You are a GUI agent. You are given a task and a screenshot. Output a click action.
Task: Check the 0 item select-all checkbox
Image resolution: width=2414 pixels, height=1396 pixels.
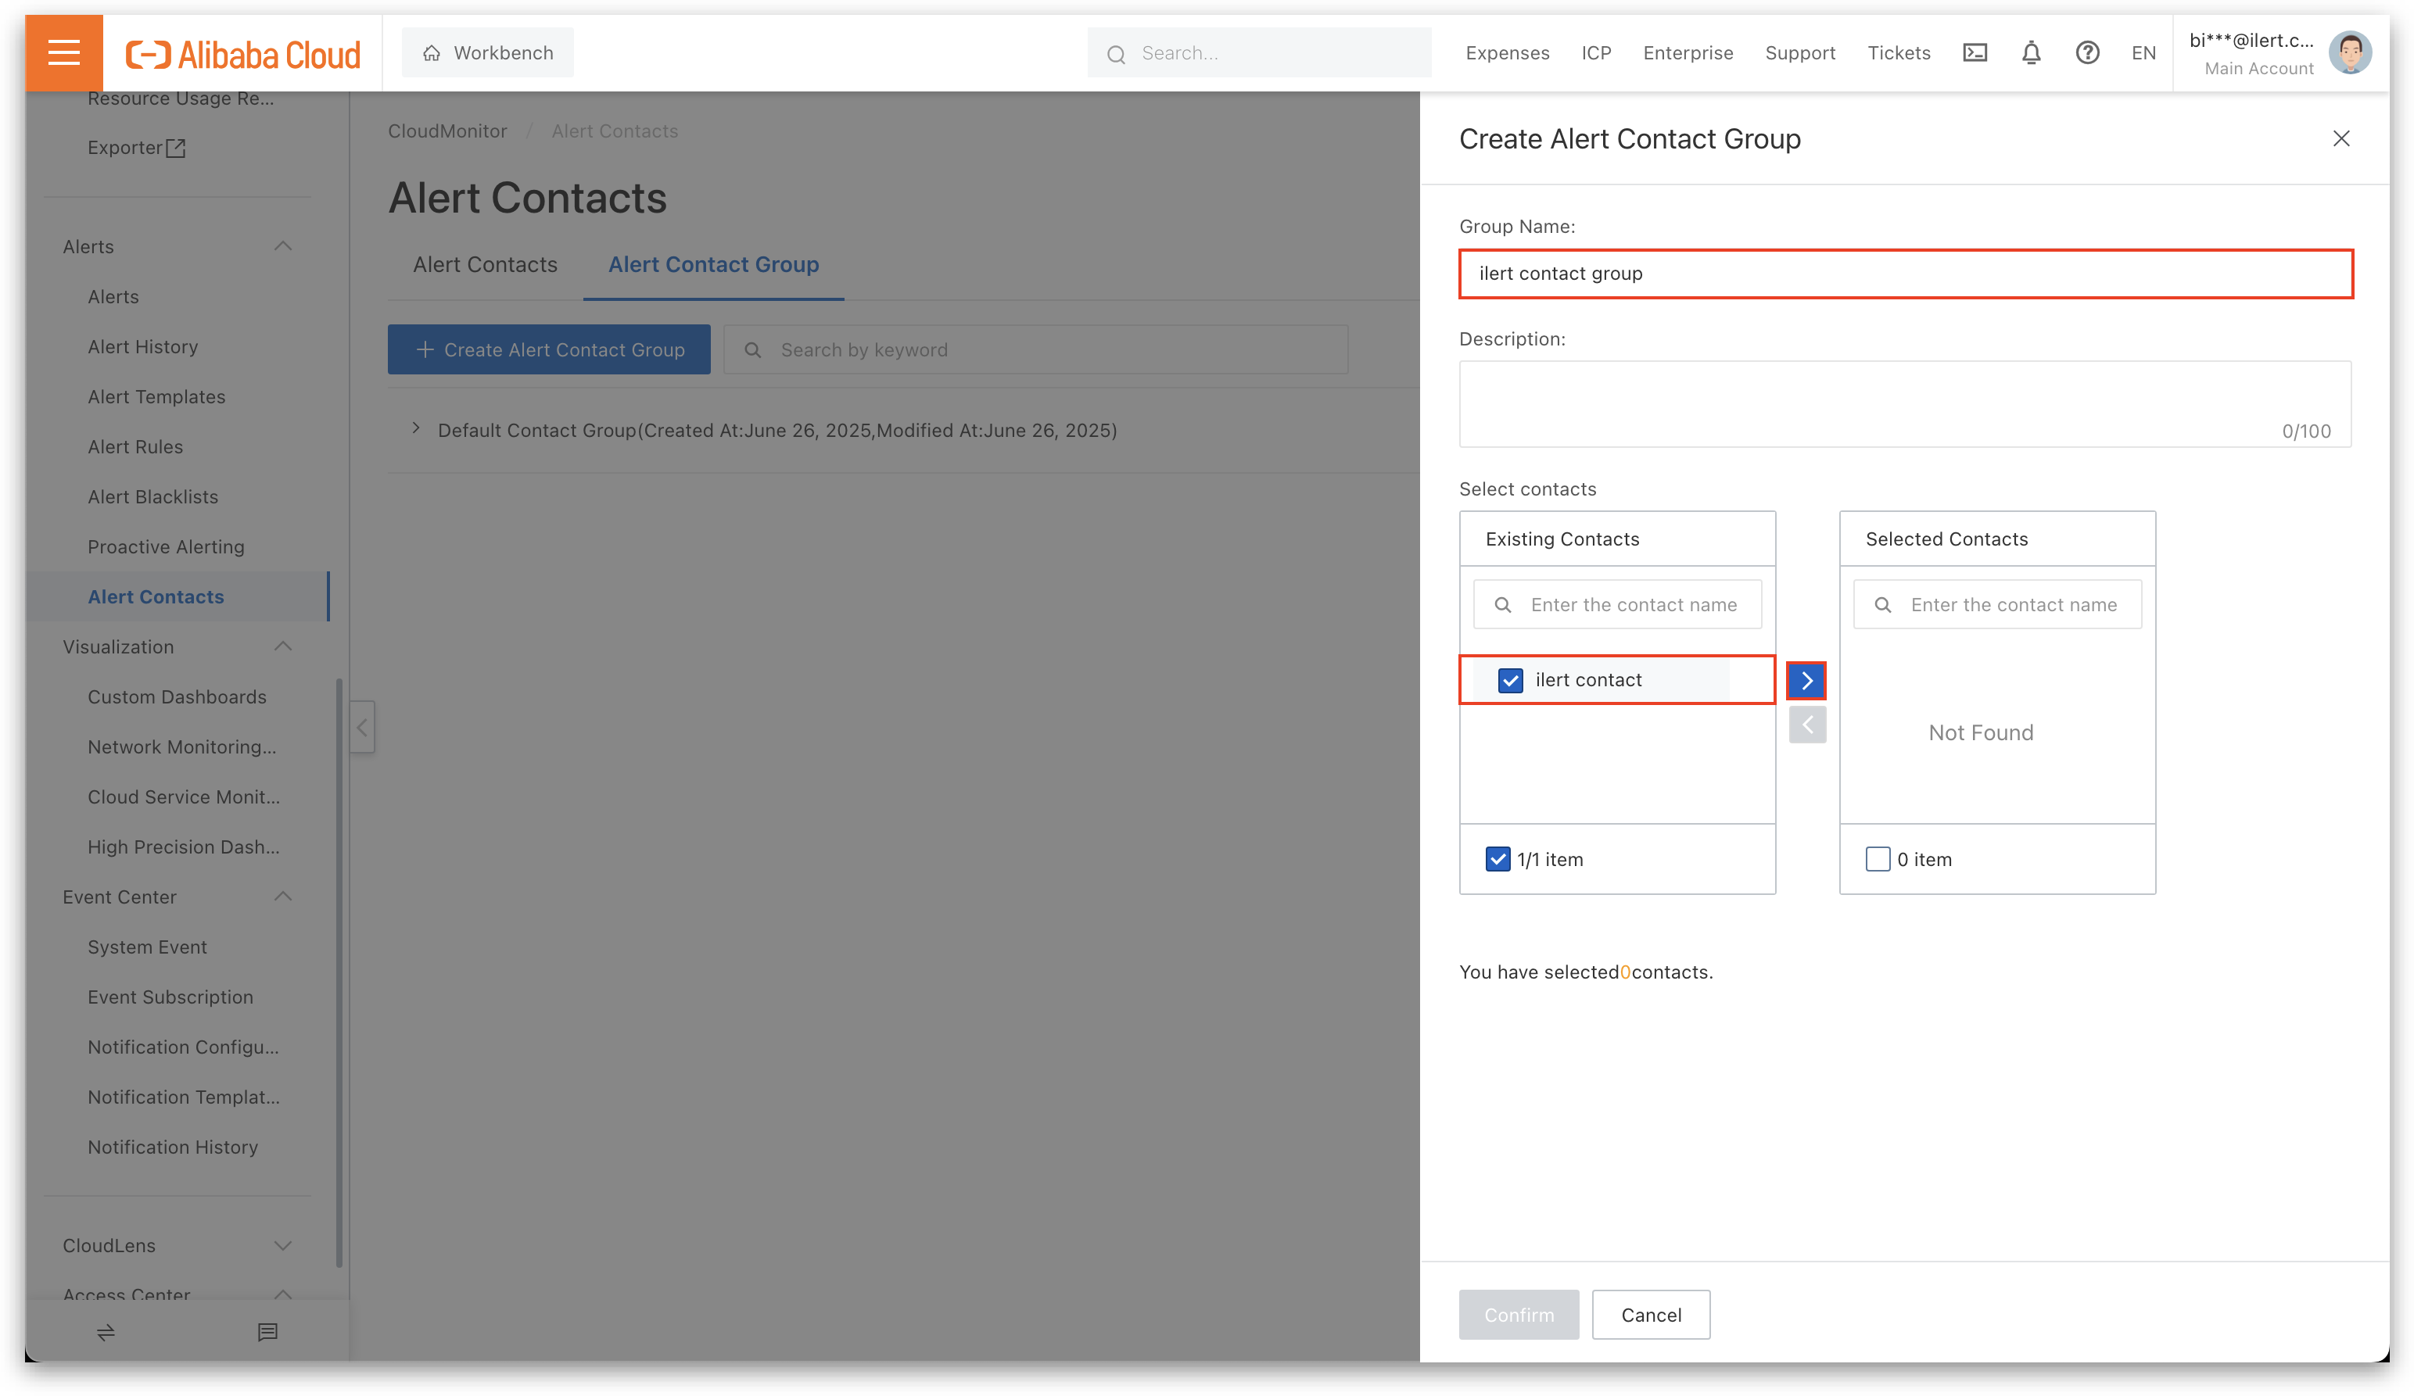click(1878, 859)
